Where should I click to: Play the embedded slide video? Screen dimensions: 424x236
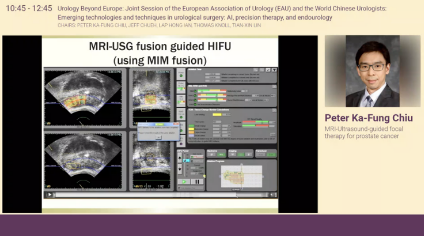click(x=50, y=195)
